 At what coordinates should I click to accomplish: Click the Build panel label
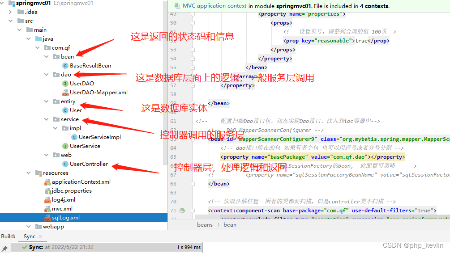coord(8,236)
